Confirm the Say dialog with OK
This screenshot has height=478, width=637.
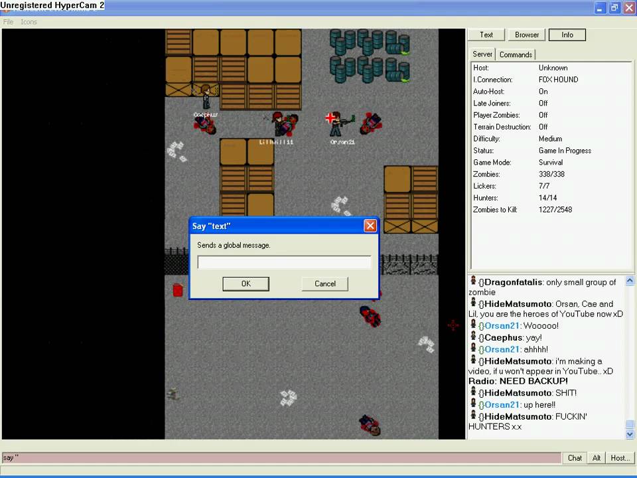(246, 283)
